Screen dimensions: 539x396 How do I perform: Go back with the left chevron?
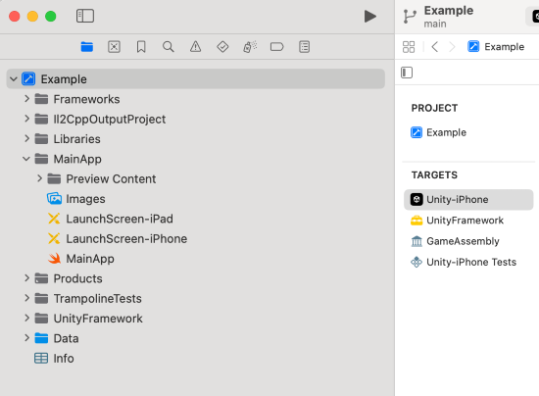coord(434,47)
